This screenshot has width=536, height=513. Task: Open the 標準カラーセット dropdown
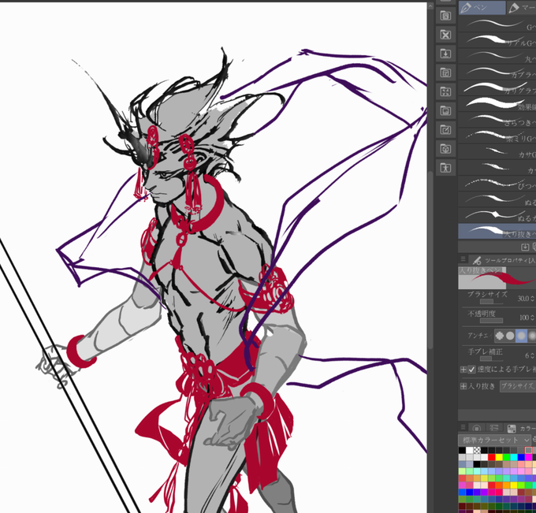(495, 440)
